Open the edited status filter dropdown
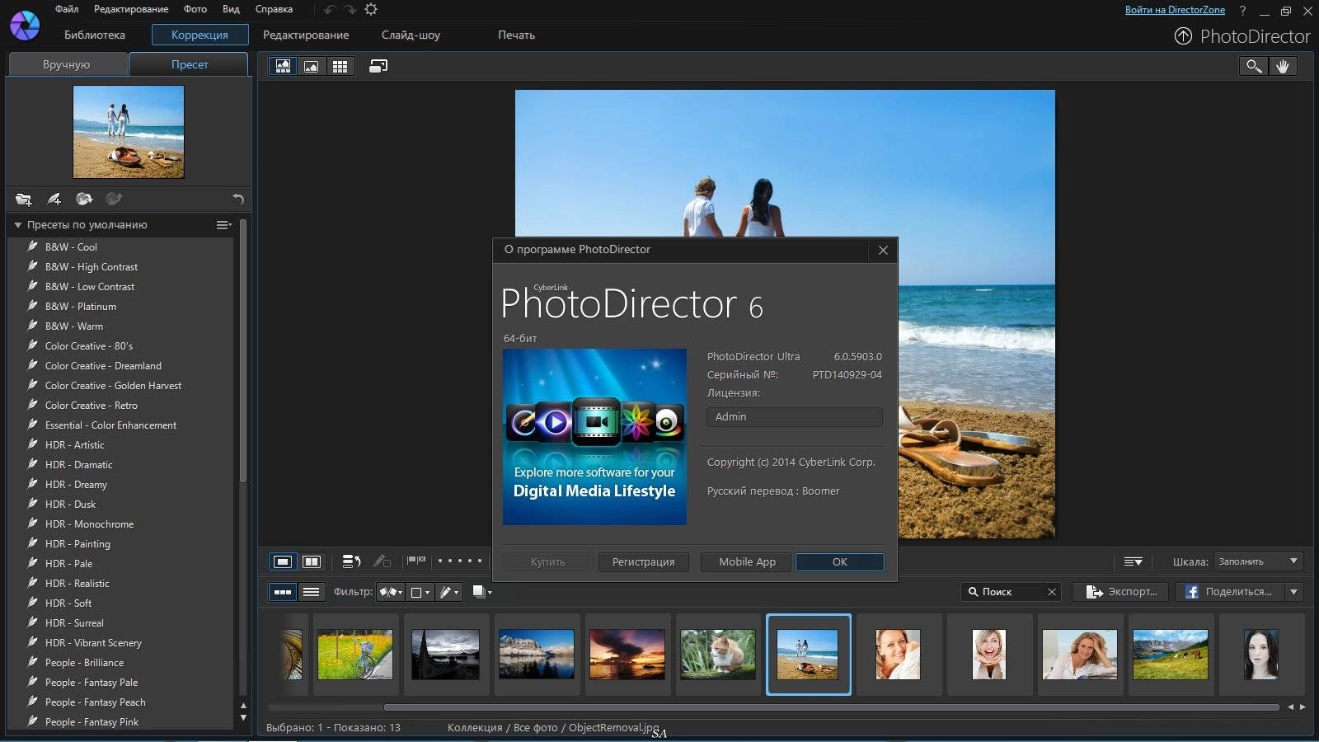 449,592
